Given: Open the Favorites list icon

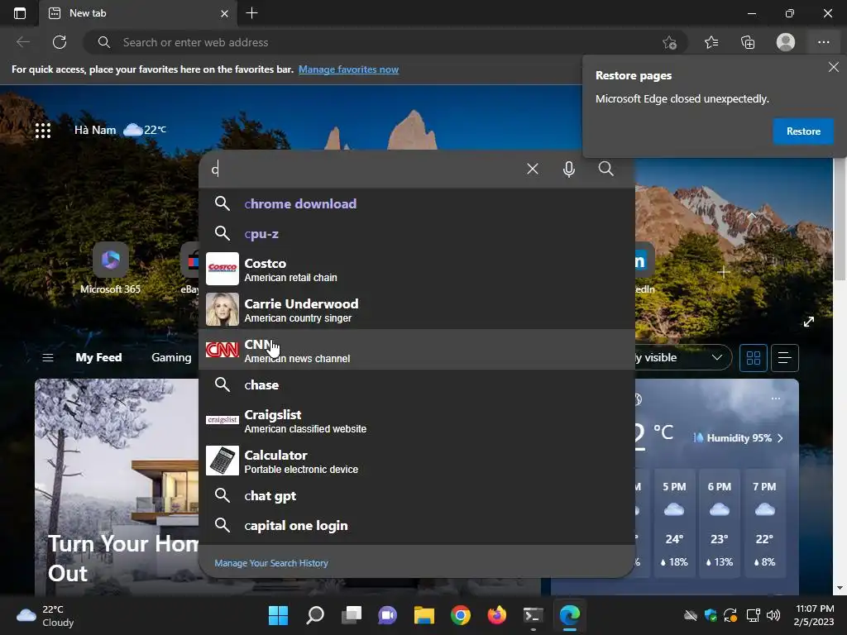Looking at the screenshot, I should tap(711, 42).
